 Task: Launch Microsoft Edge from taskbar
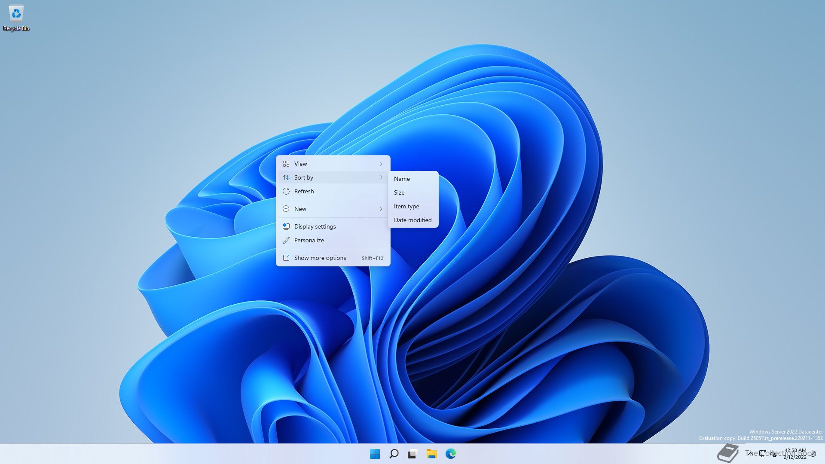[450, 454]
